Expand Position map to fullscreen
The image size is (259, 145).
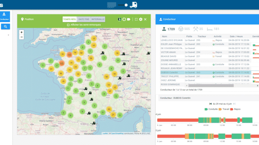pyautogui.click(x=136, y=19)
